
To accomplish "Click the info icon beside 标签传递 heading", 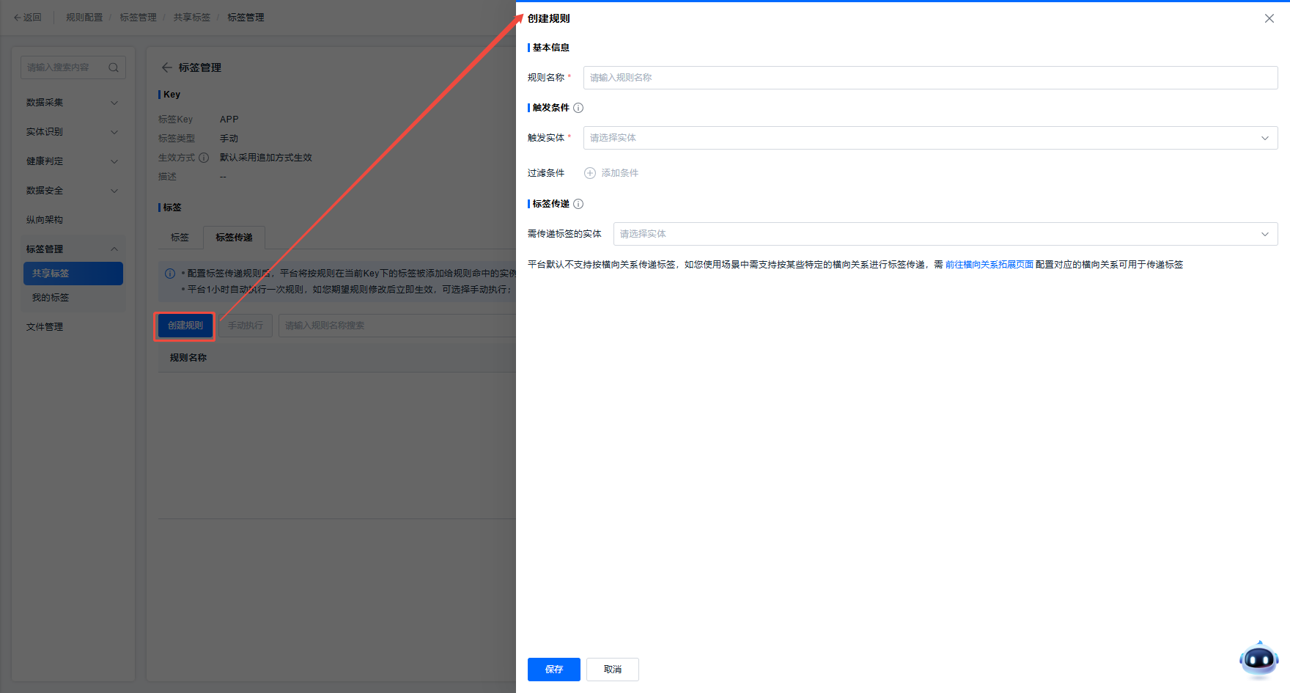I will [x=578, y=204].
